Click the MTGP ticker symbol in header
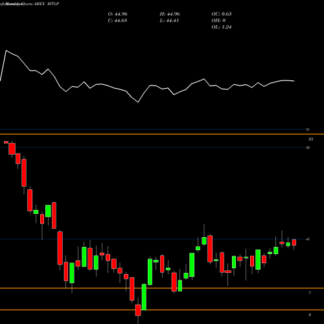 [x=53, y=4]
